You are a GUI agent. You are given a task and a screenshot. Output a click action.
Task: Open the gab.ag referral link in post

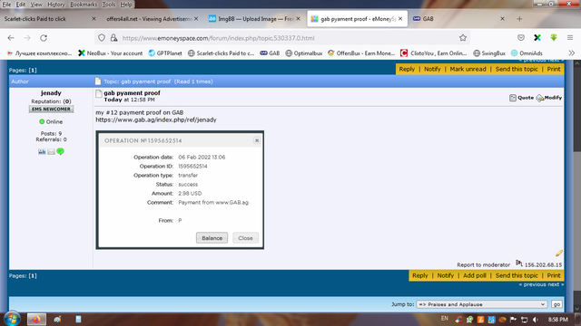point(156,120)
